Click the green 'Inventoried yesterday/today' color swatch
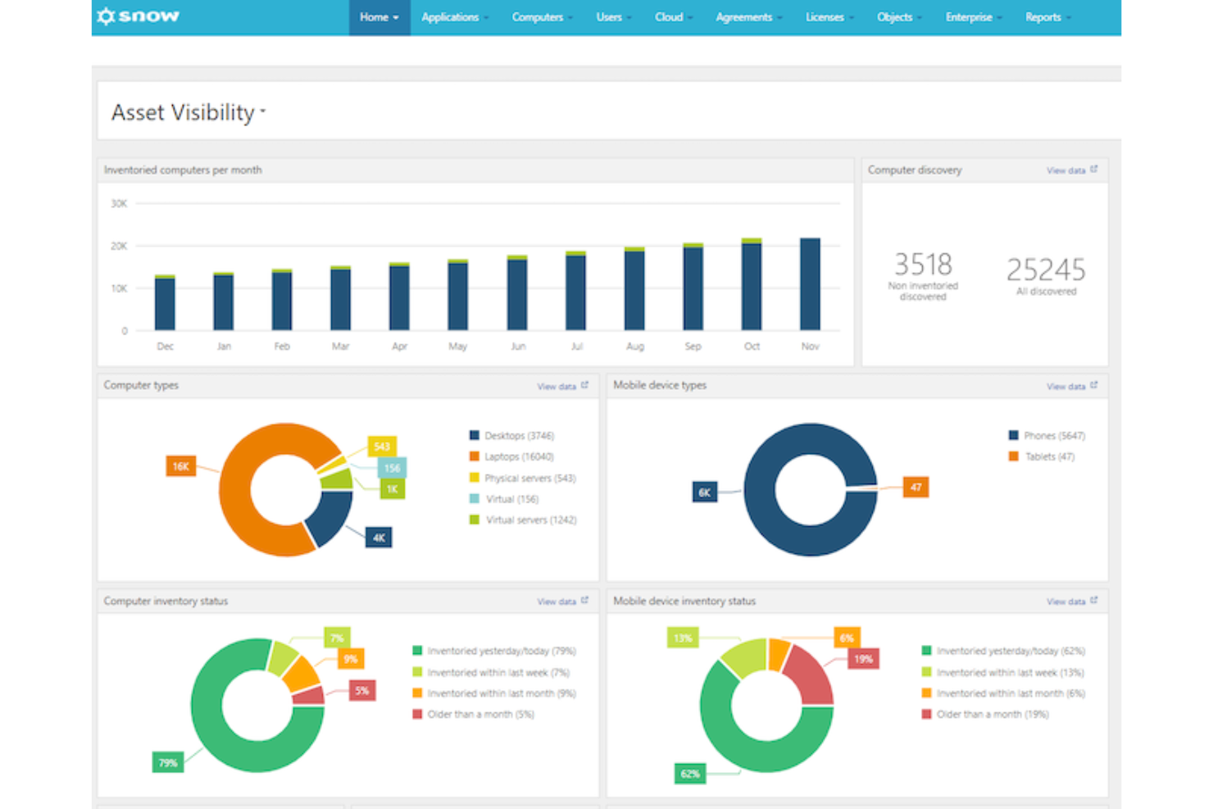 (416, 651)
